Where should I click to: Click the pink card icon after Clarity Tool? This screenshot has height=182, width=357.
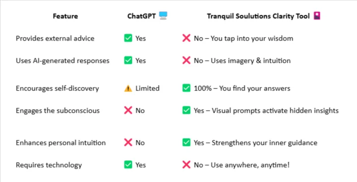317,16
